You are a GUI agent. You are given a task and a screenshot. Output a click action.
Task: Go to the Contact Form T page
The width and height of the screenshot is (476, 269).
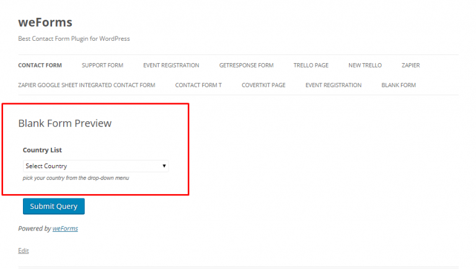pyautogui.click(x=198, y=85)
